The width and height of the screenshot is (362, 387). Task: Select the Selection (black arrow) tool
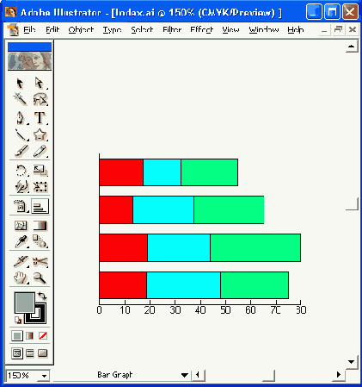click(x=20, y=84)
